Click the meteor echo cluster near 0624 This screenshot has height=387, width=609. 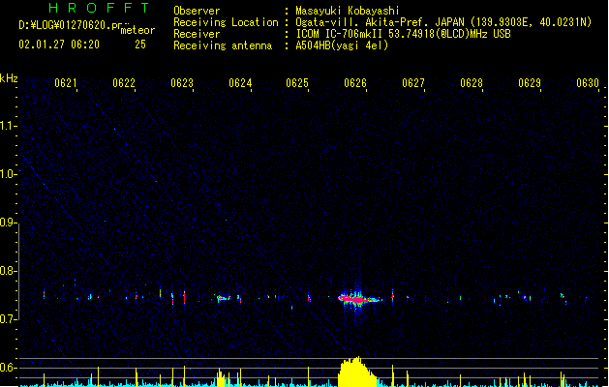(x=223, y=298)
